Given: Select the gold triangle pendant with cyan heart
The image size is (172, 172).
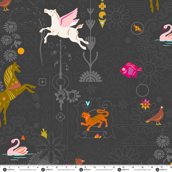Looking at the screenshot, I should point(102,23).
